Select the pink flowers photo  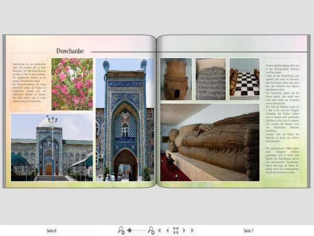[x=72, y=84]
